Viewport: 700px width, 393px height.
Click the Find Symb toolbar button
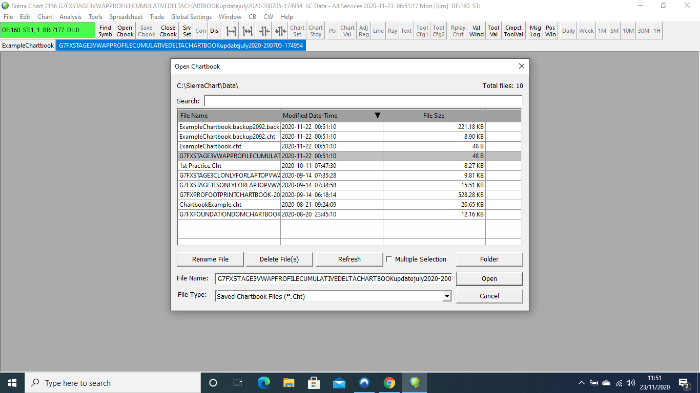coord(105,31)
